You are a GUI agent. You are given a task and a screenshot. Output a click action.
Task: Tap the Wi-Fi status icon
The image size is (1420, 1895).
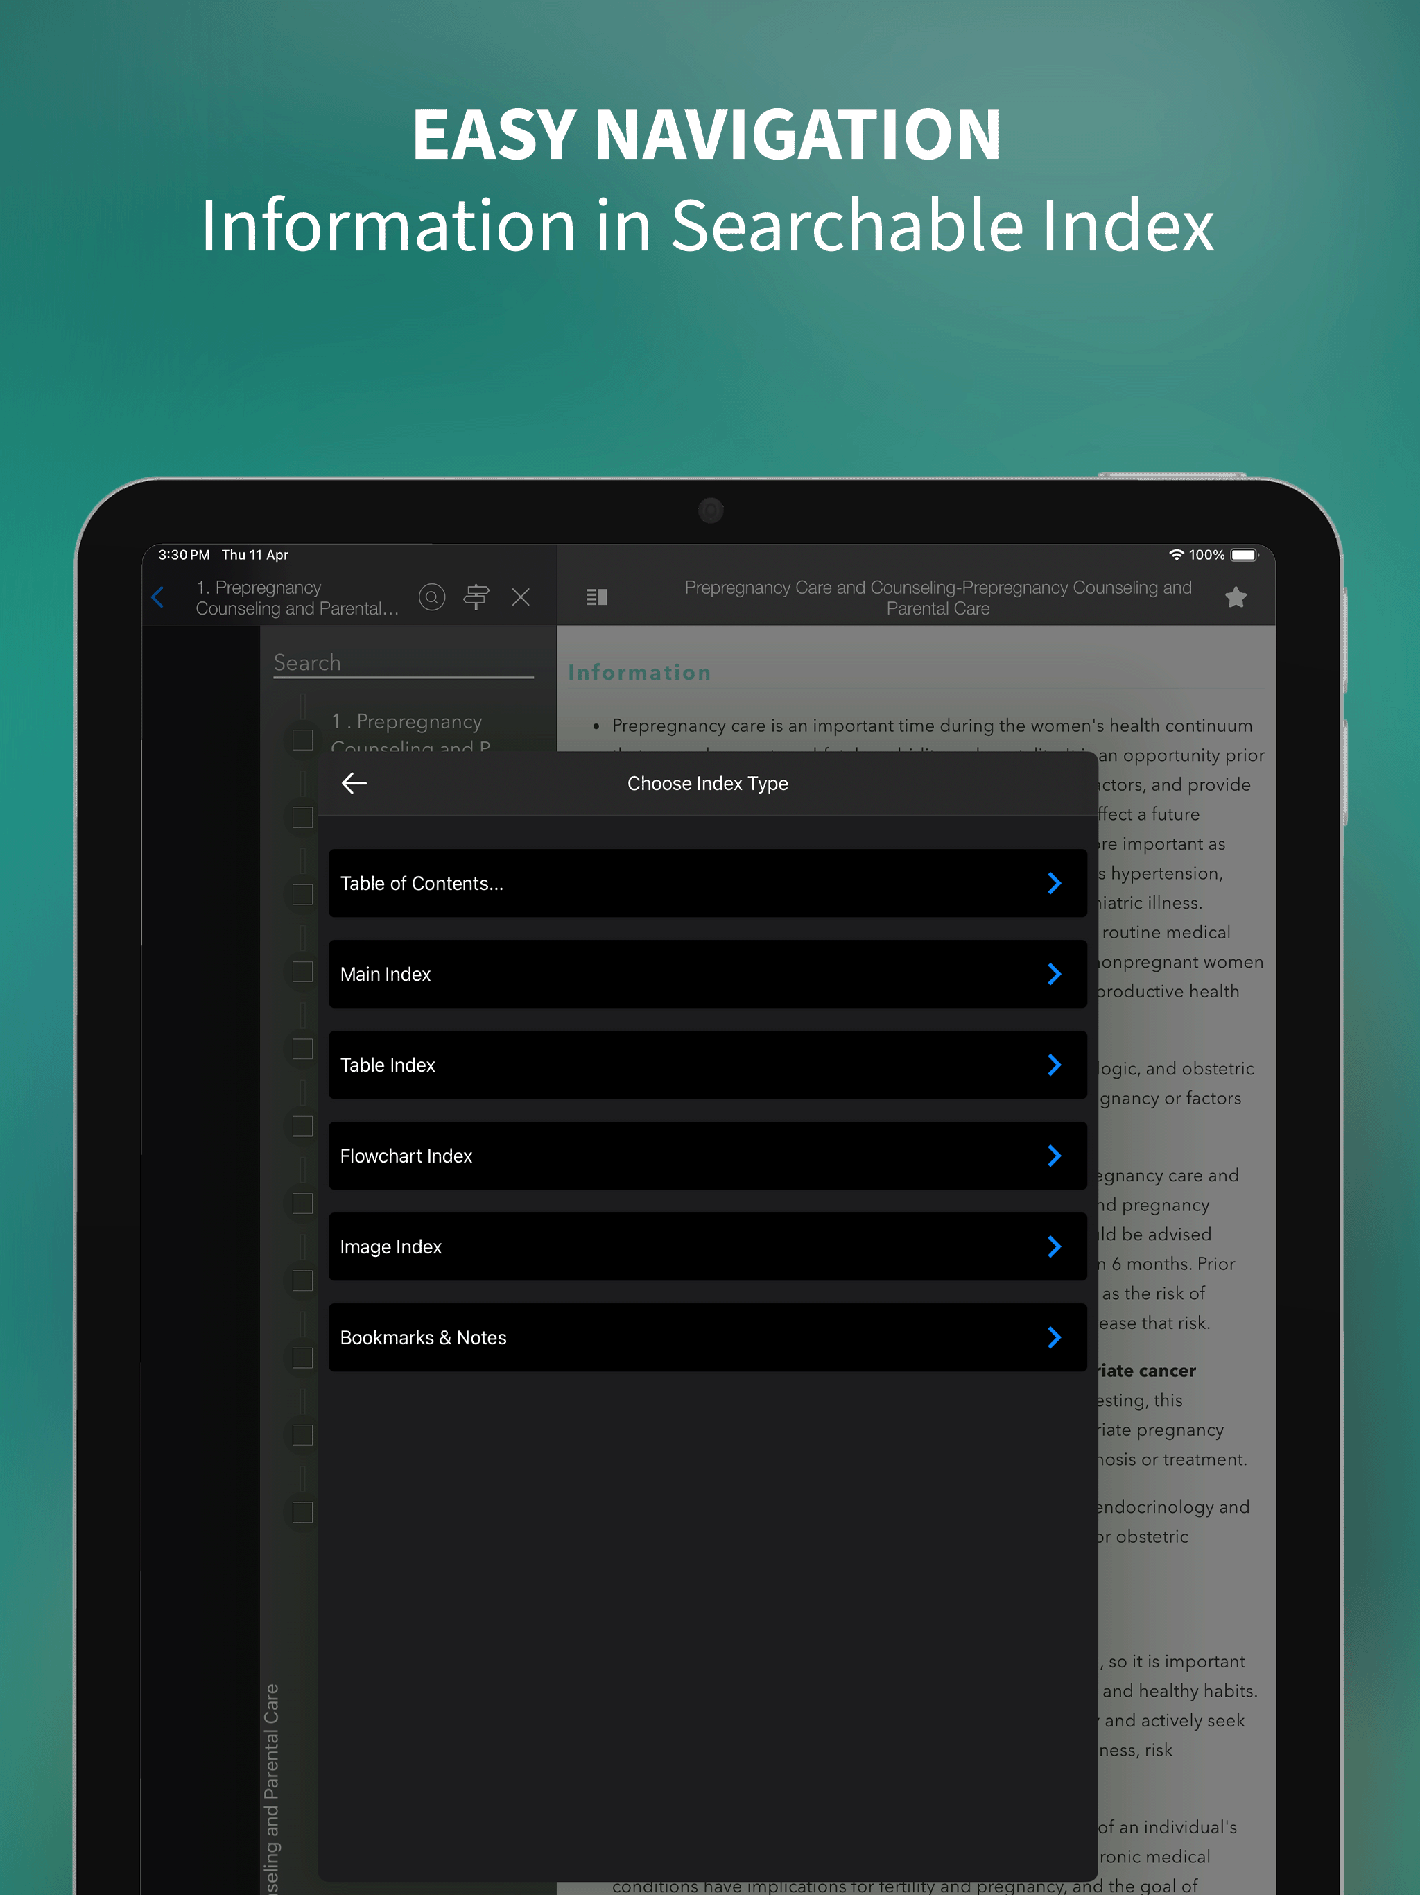click(1177, 555)
